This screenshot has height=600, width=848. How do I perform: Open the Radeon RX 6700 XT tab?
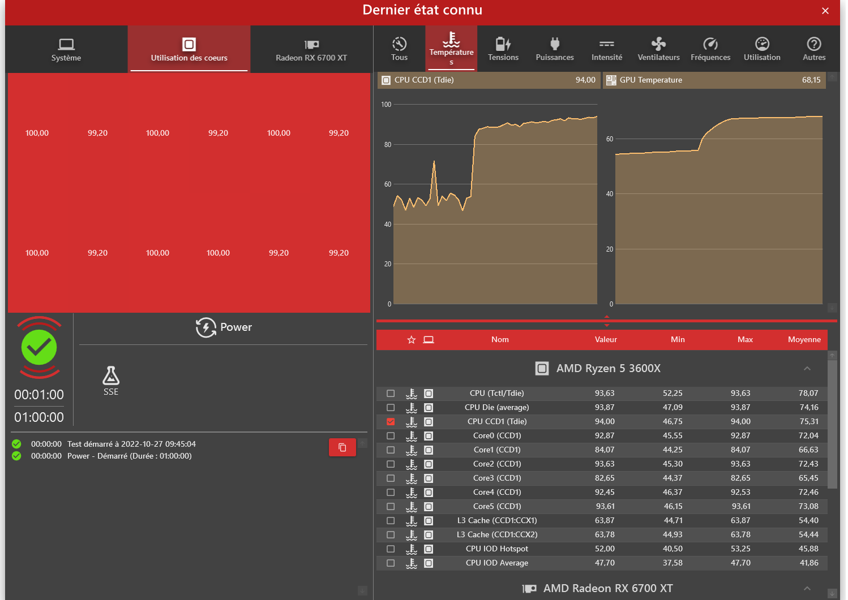coord(311,49)
